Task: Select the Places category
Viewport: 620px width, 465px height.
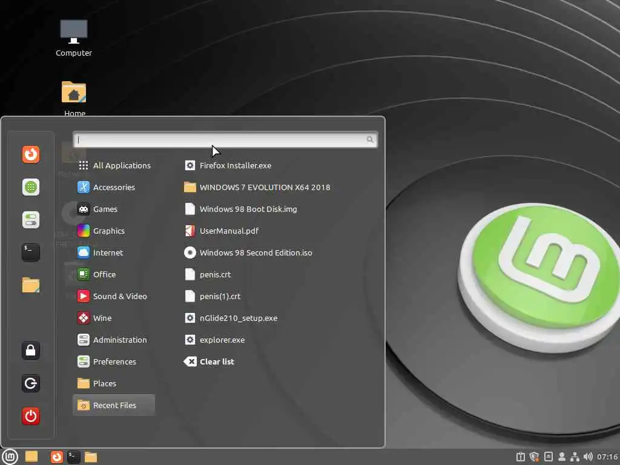Action: tap(114, 383)
